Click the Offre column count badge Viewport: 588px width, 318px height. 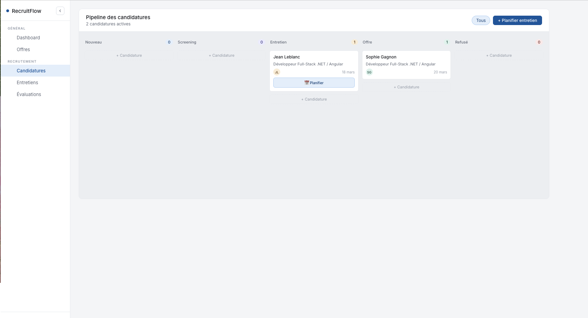pyautogui.click(x=447, y=42)
